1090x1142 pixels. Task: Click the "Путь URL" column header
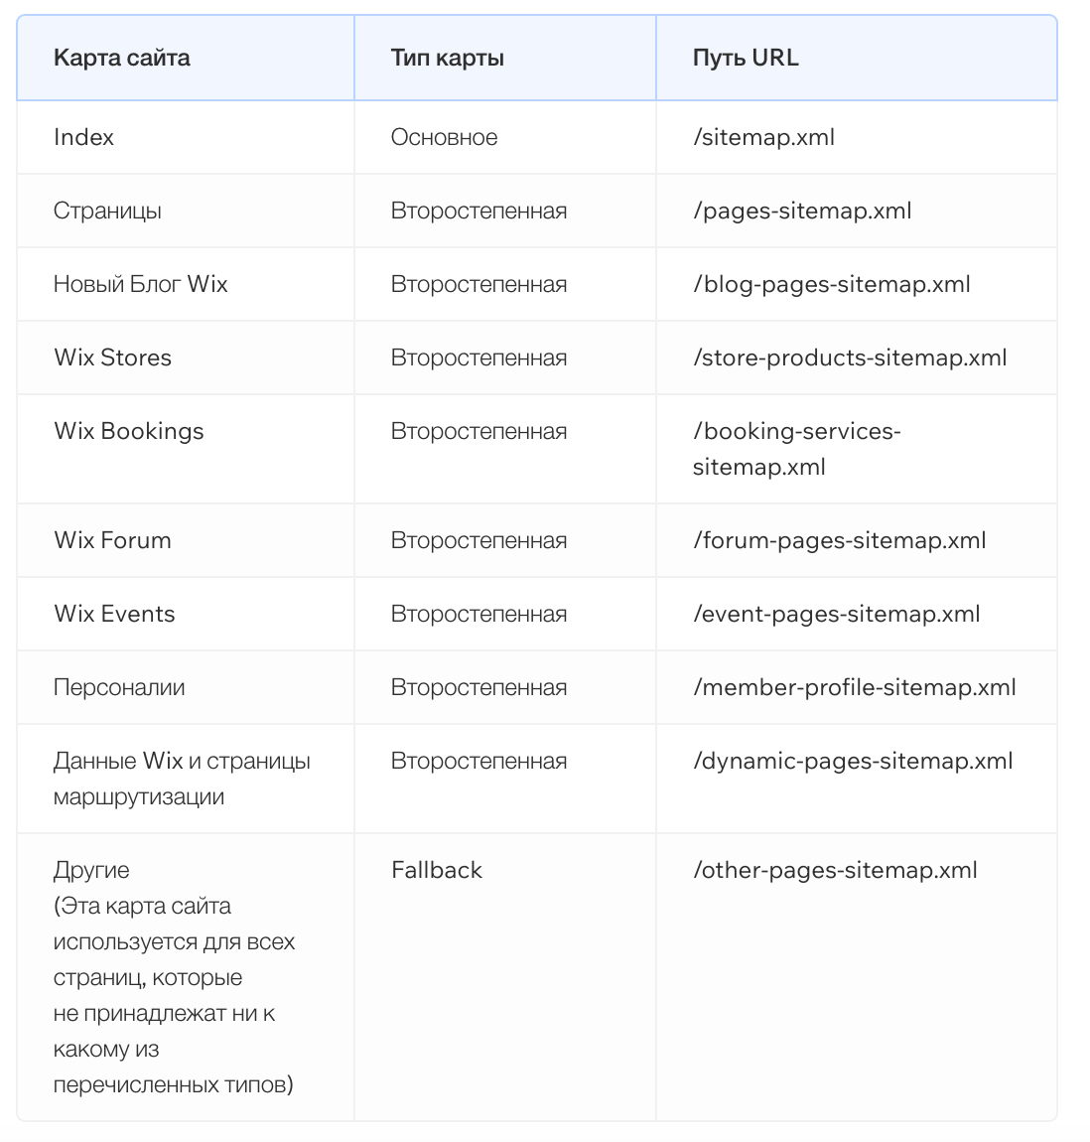pos(745,58)
